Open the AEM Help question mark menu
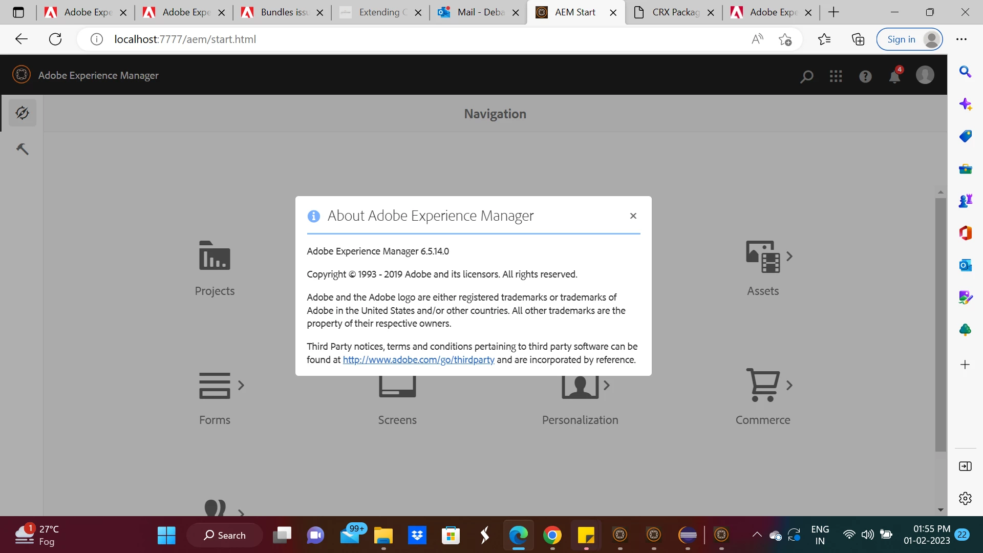 tap(865, 76)
